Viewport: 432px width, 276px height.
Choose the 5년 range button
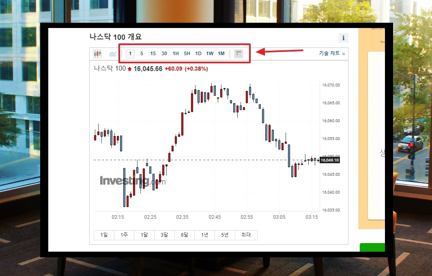coord(225,235)
